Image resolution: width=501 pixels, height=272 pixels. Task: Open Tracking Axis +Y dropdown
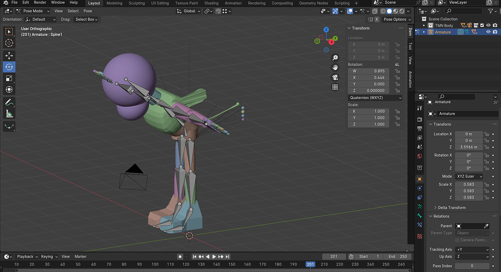pos(472,250)
